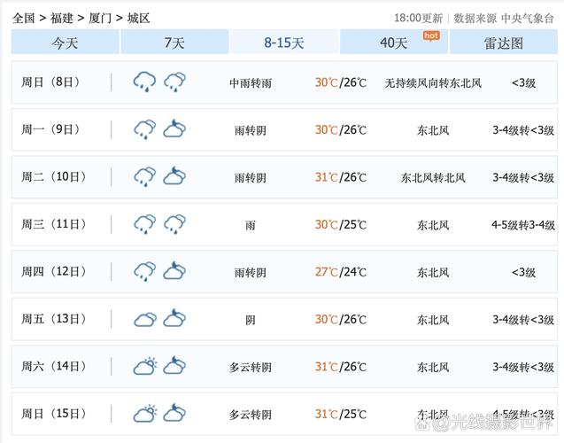Select the 8-15天 forecast tab
This screenshot has width=564, height=443.
coord(284,43)
